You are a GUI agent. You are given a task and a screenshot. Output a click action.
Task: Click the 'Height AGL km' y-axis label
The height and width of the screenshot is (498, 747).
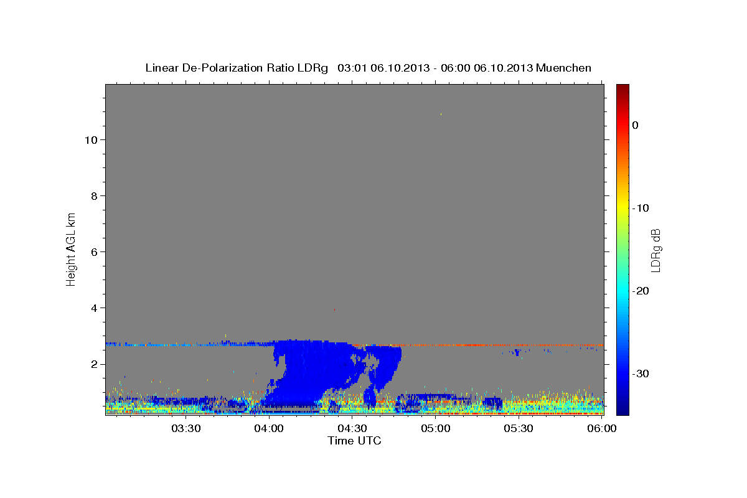(x=72, y=249)
